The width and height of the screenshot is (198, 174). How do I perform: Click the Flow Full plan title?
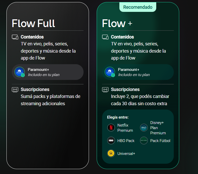pyautogui.click(x=33, y=23)
